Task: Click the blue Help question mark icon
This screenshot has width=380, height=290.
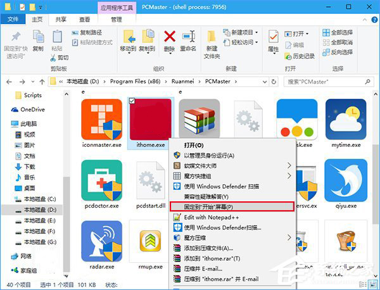Action: [375, 20]
